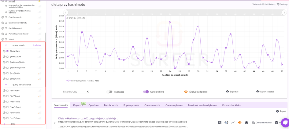The height and width of the screenshot is (129, 289).
Task: Collapse the query partial words section
Action: (6, 85)
